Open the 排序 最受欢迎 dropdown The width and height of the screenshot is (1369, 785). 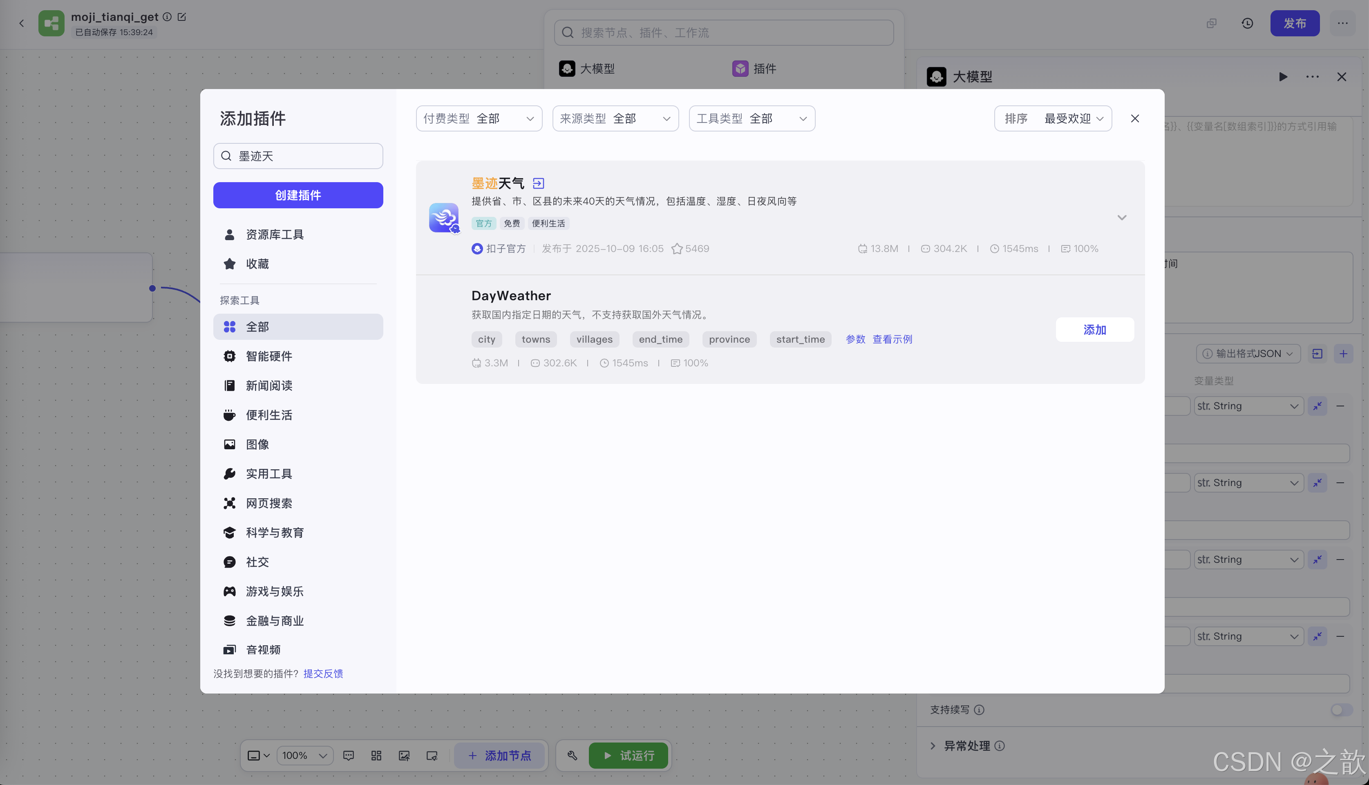(x=1052, y=118)
